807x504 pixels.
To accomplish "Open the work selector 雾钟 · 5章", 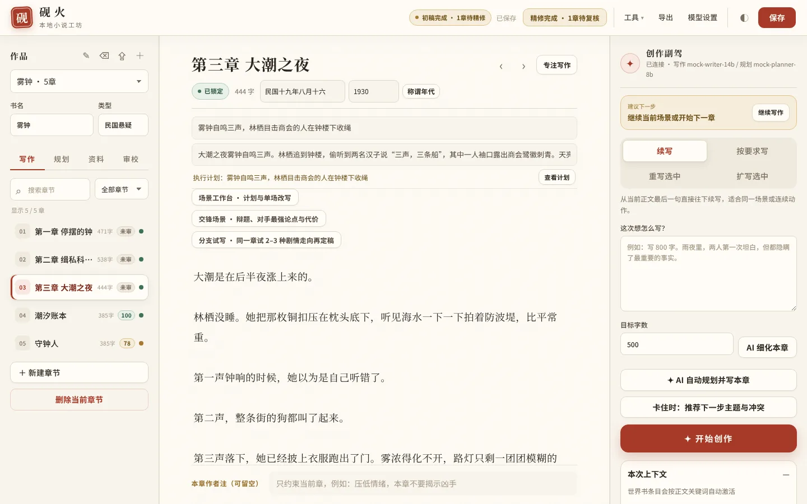I will [79, 81].
